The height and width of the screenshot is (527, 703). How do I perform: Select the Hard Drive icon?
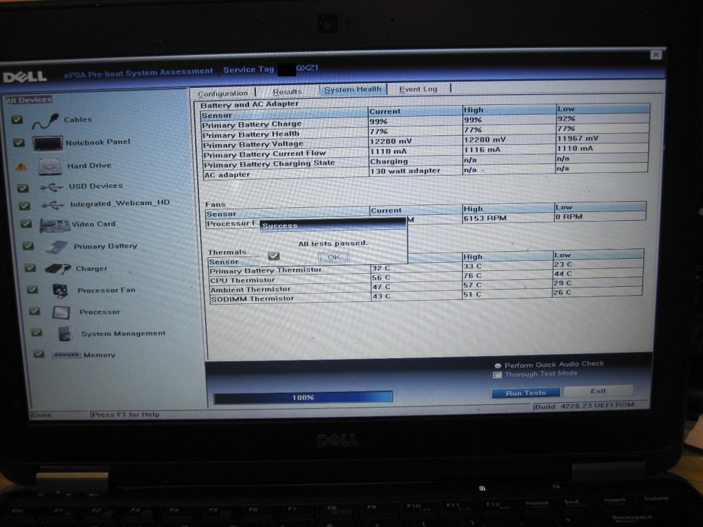(49, 167)
